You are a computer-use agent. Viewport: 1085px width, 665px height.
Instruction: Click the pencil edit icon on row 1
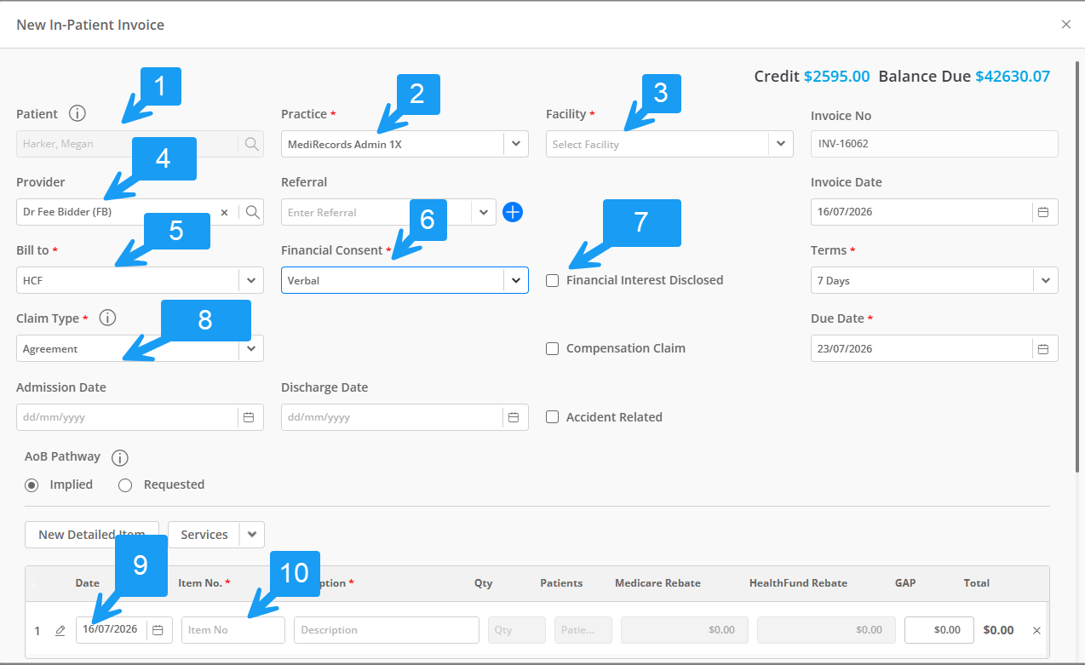coord(60,630)
